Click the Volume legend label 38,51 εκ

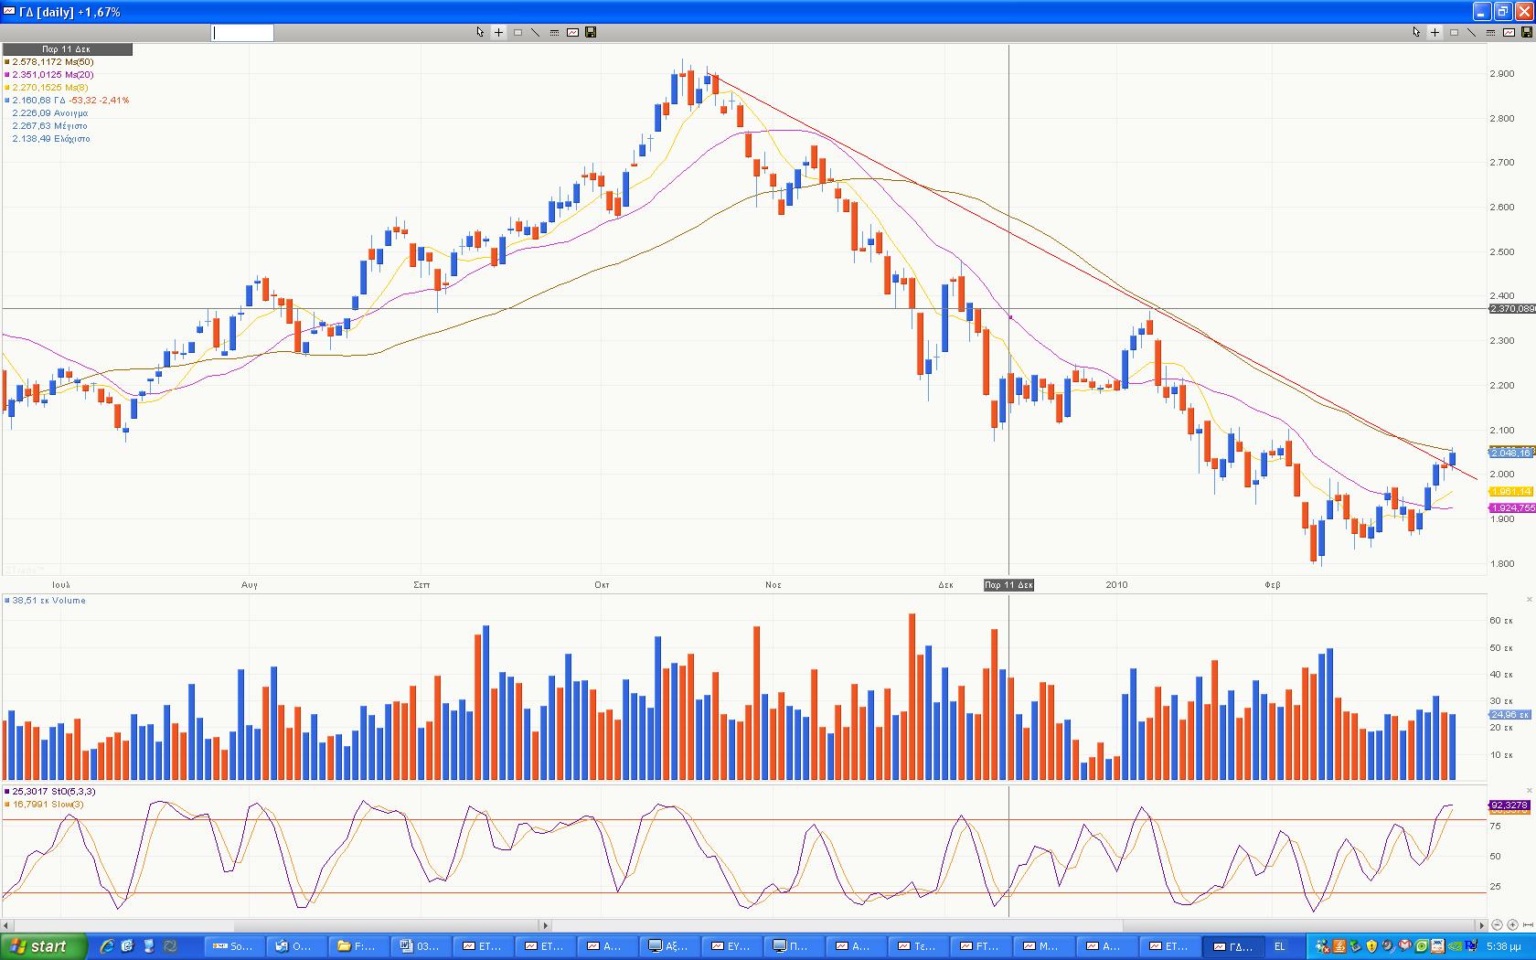(47, 601)
